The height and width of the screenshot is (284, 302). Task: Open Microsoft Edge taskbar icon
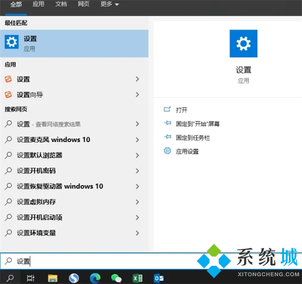(x=95, y=278)
